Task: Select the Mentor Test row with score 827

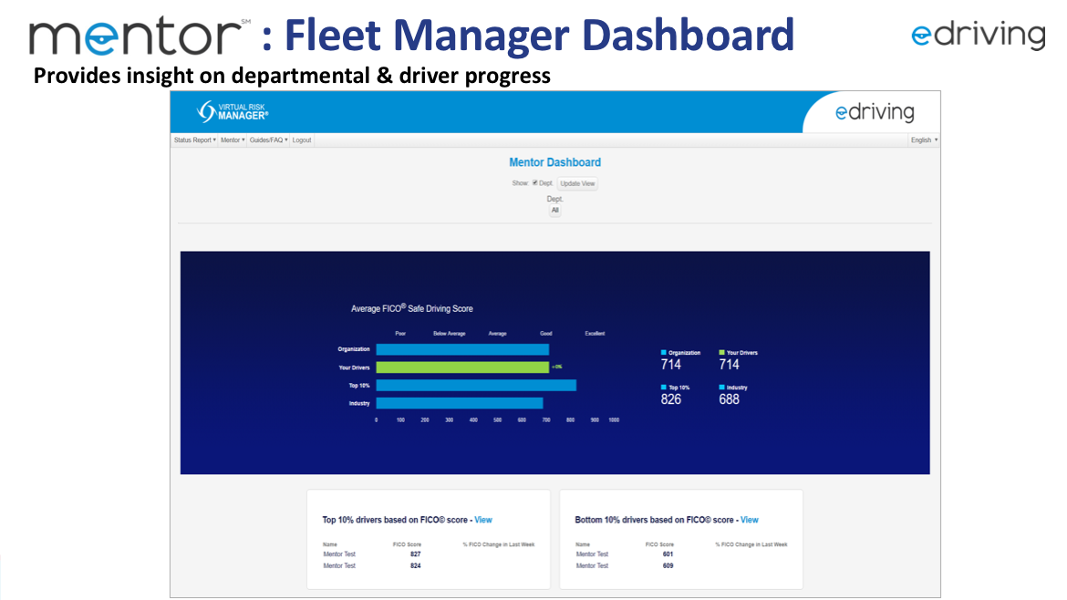Action: coord(429,554)
